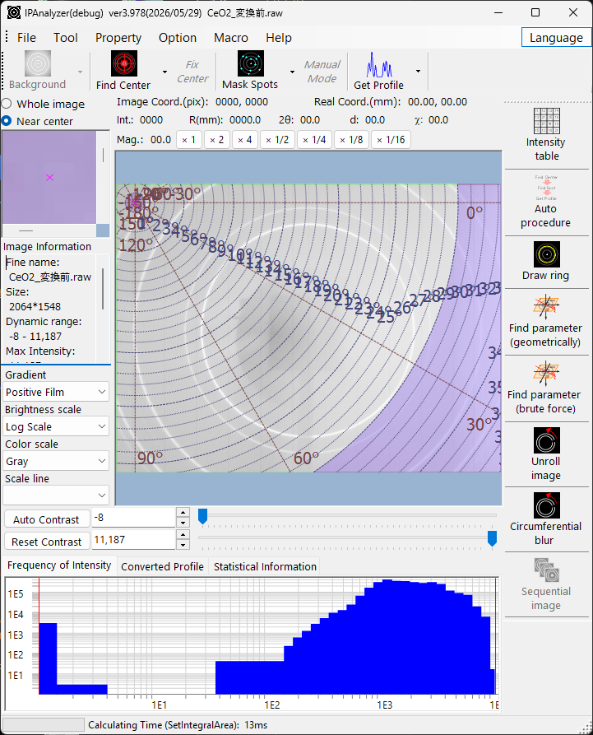Image resolution: width=593 pixels, height=735 pixels.
Task: Select the Whole image radio button
Action: coord(7,104)
